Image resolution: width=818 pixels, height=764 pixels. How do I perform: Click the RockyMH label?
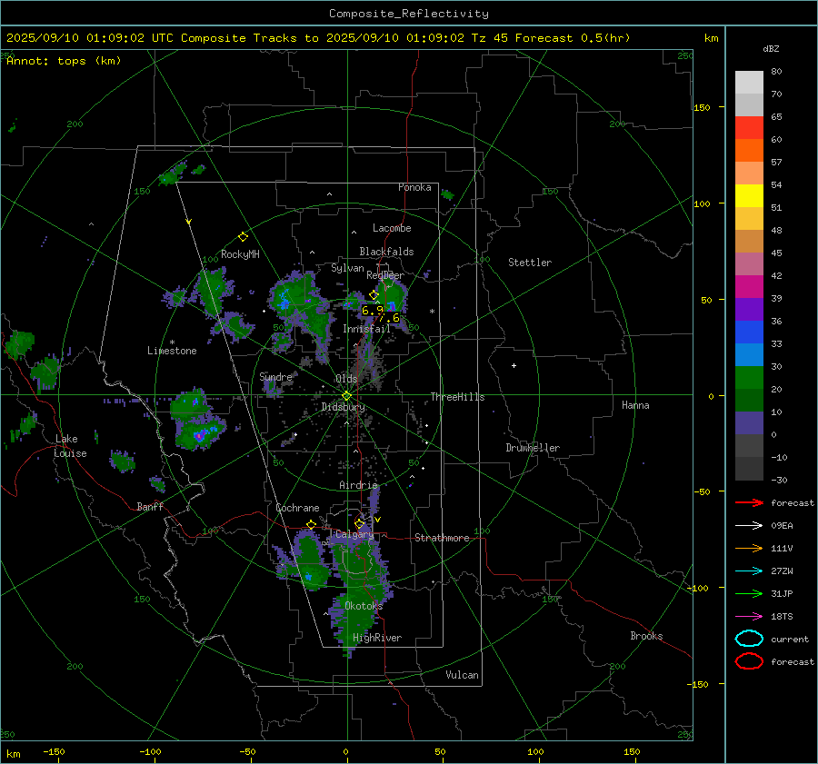click(x=240, y=254)
